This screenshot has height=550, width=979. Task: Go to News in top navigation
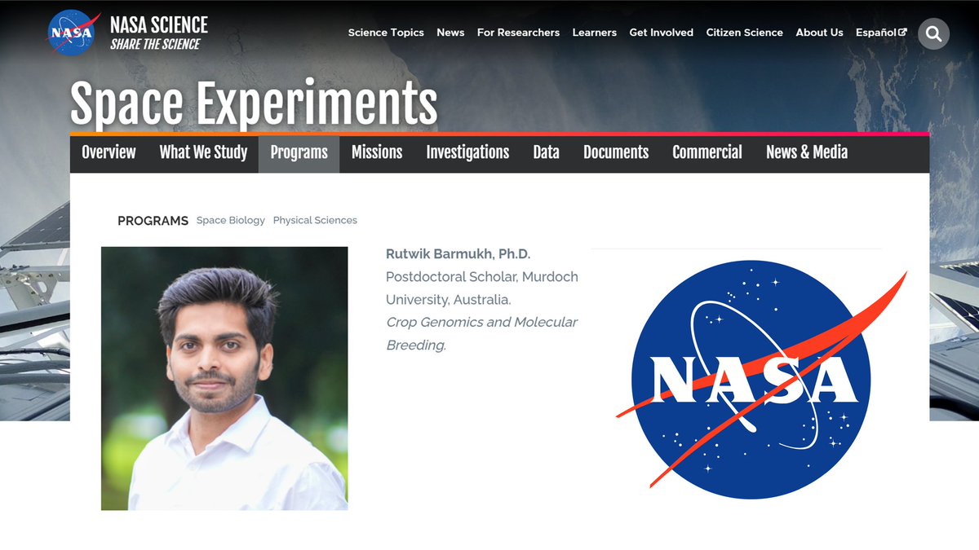click(x=450, y=33)
